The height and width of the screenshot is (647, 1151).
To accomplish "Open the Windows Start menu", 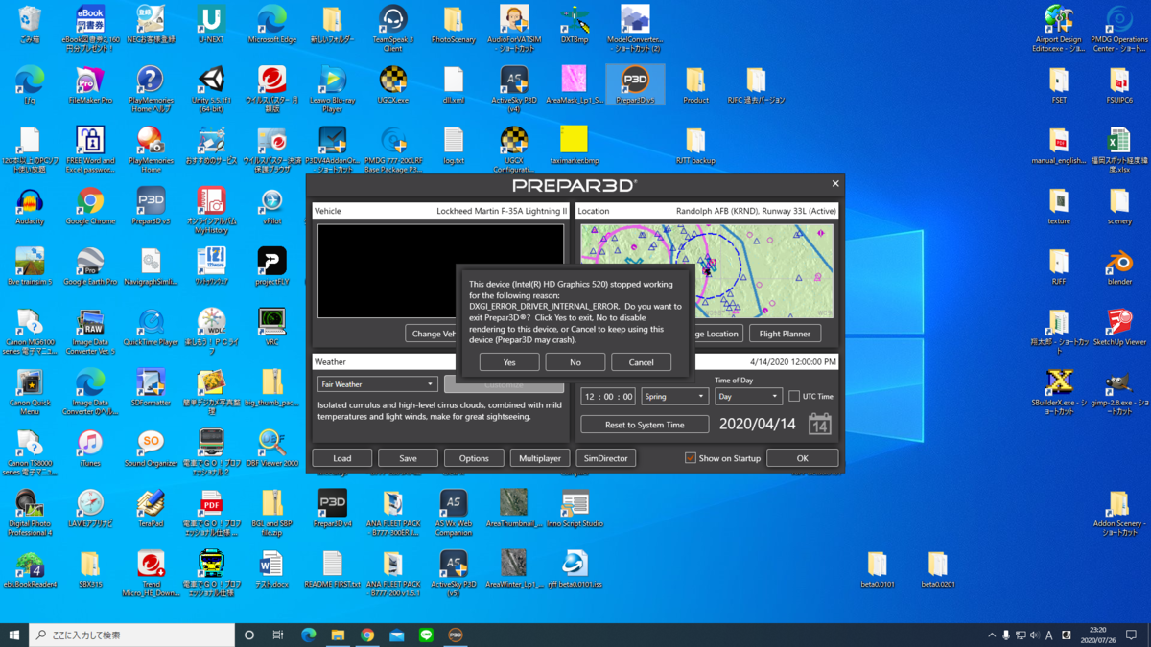I will coord(14,635).
